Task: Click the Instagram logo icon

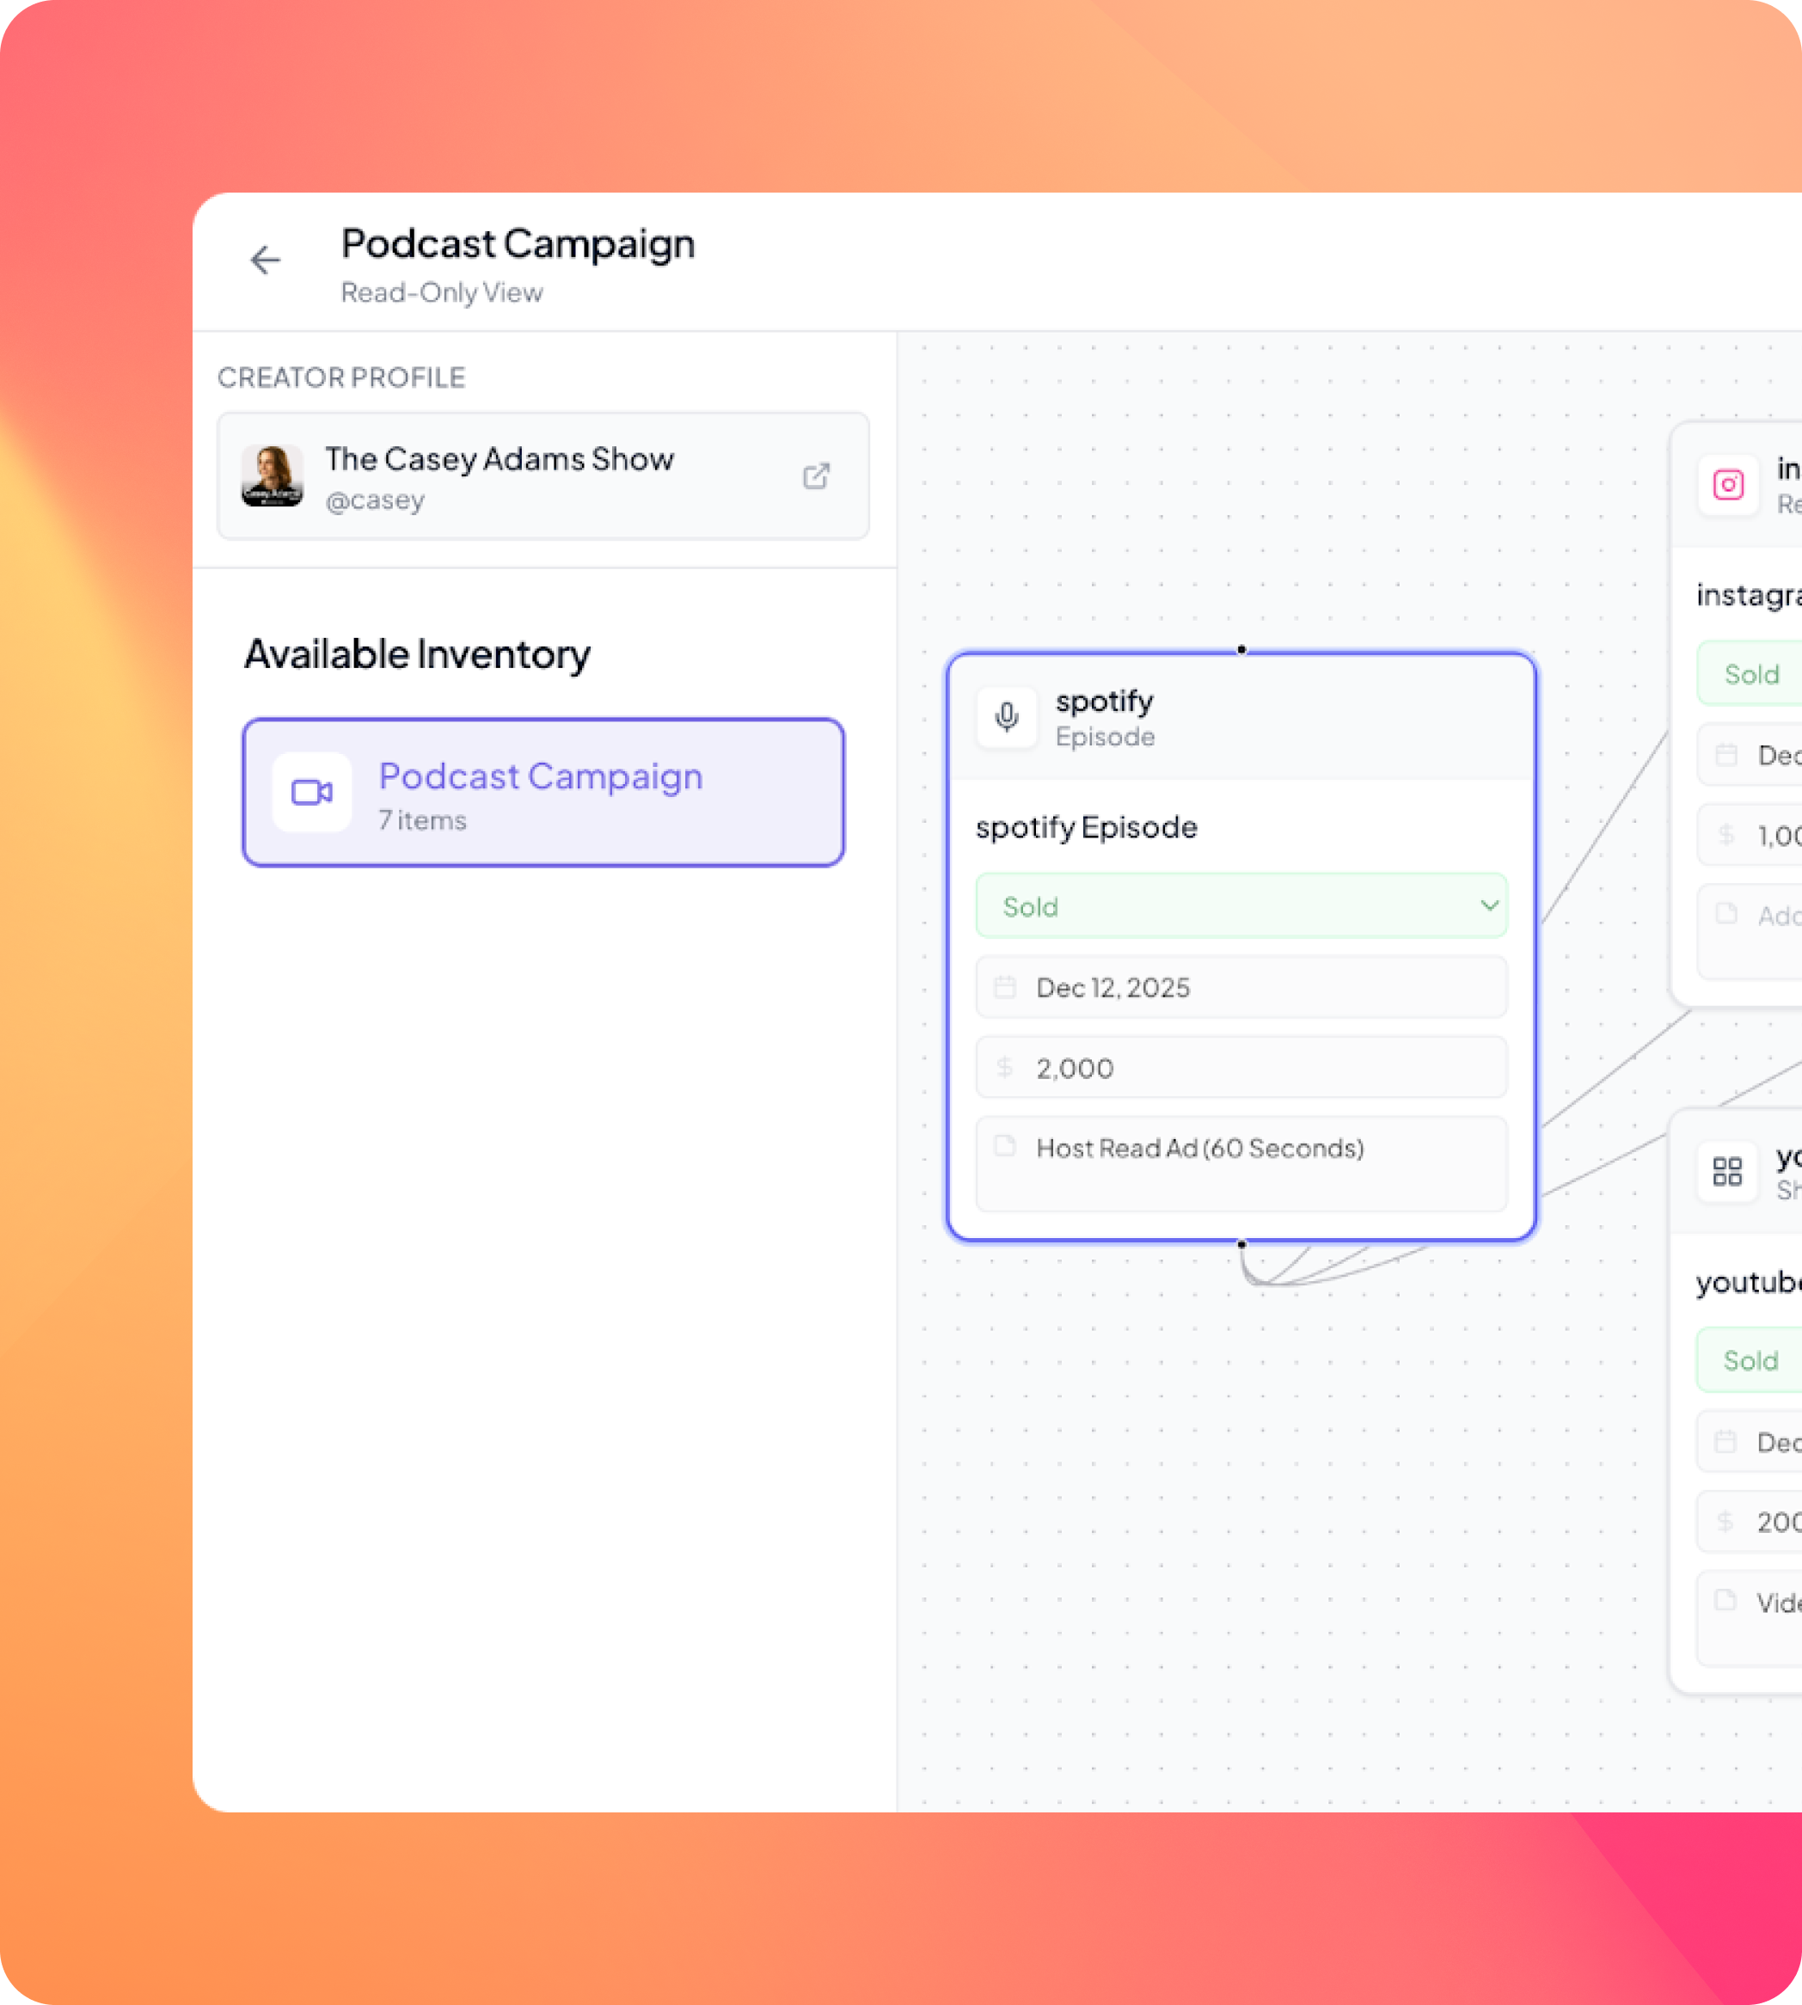Action: [1728, 484]
